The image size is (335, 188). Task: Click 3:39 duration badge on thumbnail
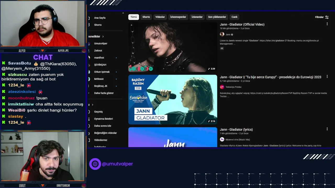212,69
